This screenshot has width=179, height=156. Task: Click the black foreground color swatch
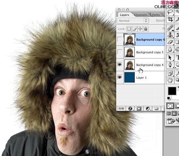coord(172,91)
